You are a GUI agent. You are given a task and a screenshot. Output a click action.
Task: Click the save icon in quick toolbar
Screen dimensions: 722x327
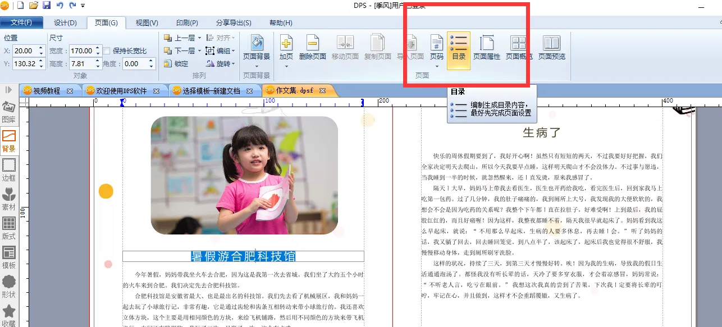pyautogui.click(x=47, y=6)
